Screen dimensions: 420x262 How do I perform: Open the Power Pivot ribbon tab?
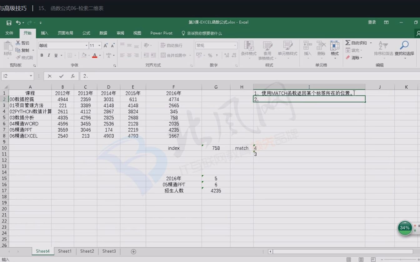click(x=161, y=33)
